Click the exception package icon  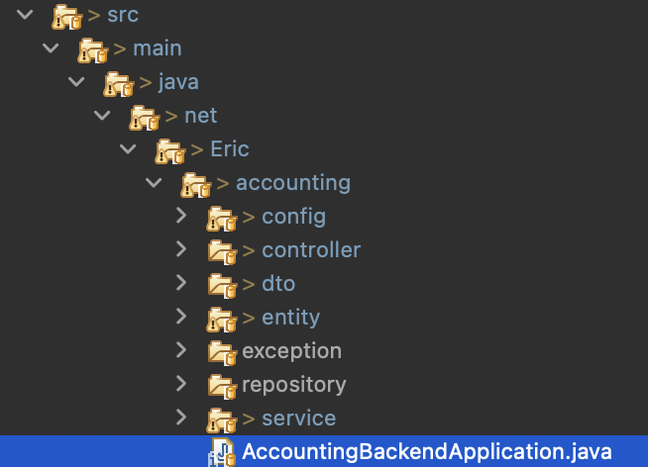pos(222,352)
